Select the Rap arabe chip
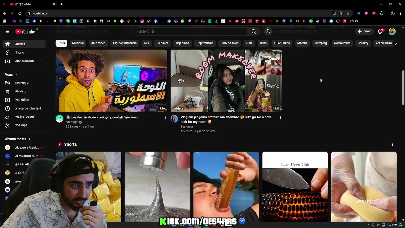Screen dimensions: 405x228 (x=182, y=43)
